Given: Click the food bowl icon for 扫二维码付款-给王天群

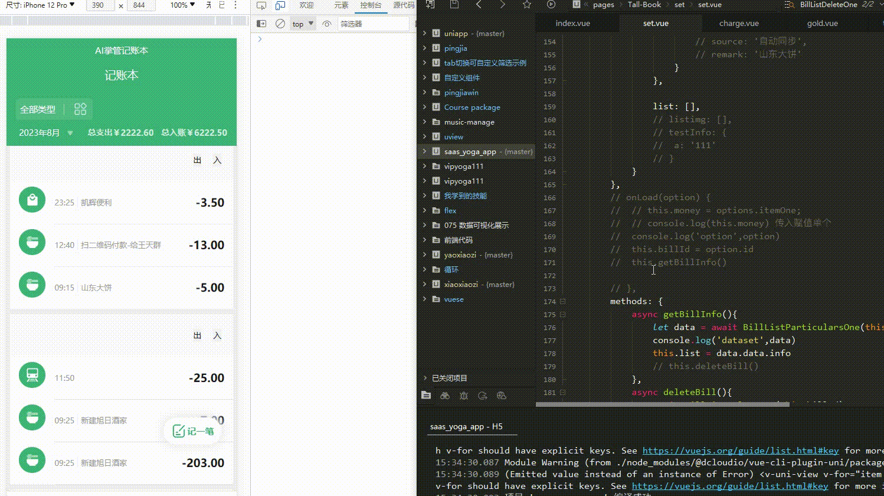Looking at the screenshot, I should coord(32,243).
